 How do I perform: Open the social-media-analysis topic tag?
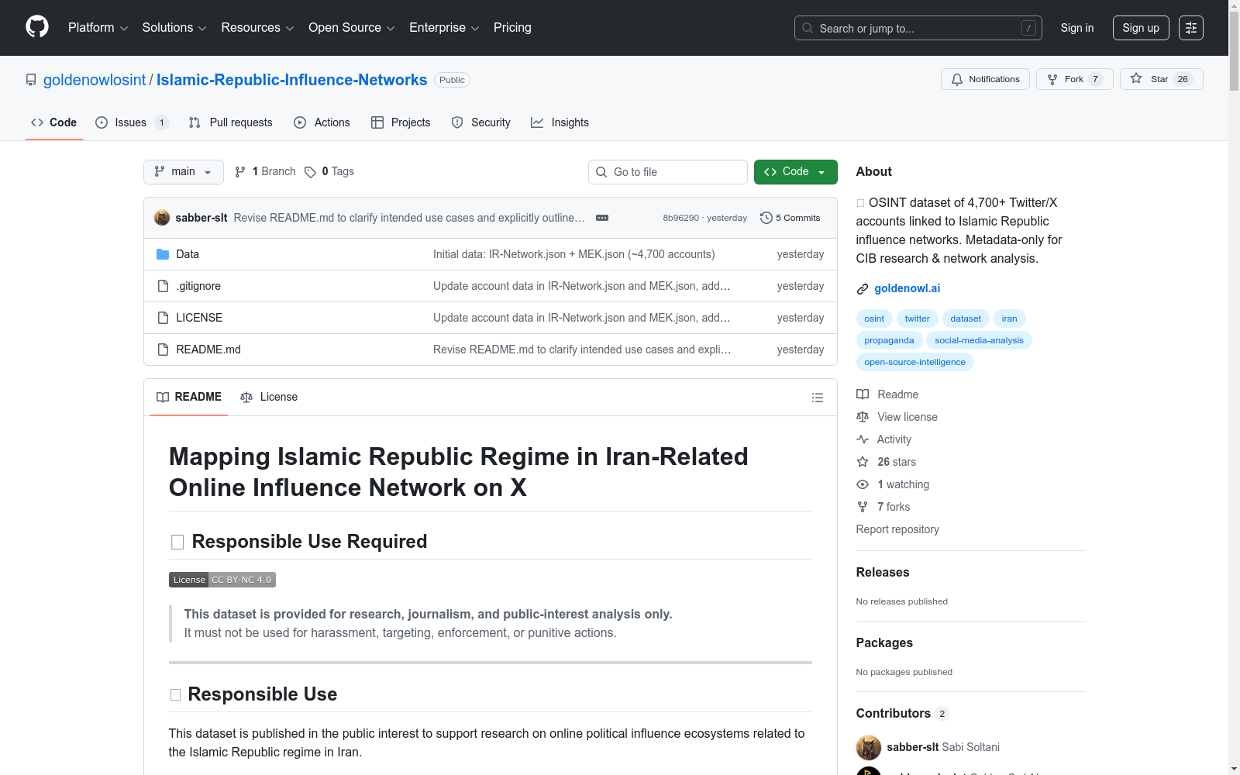(x=979, y=340)
